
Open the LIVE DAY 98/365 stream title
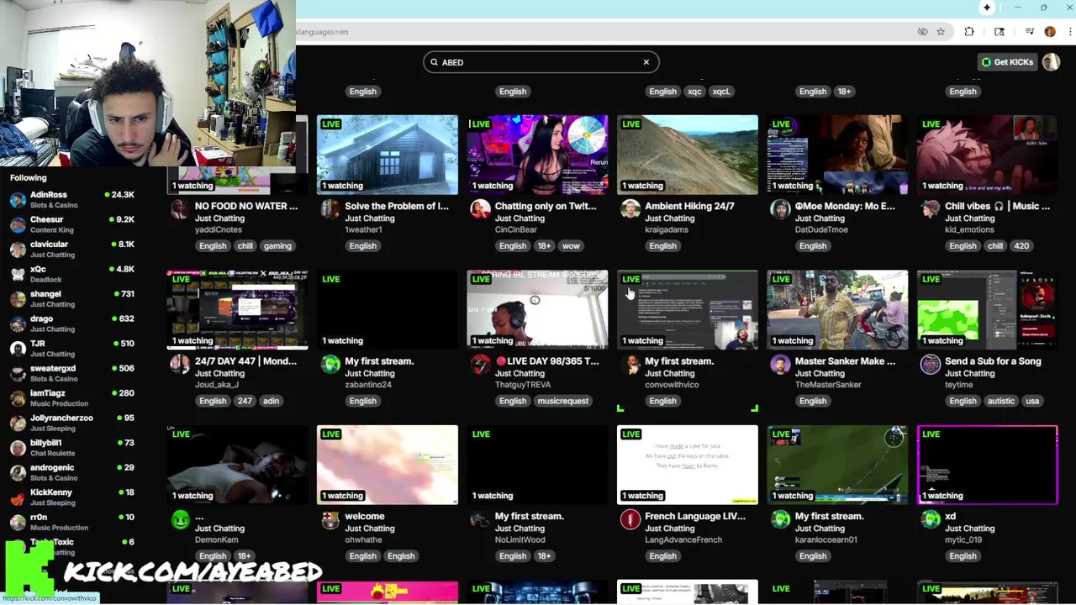546,361
